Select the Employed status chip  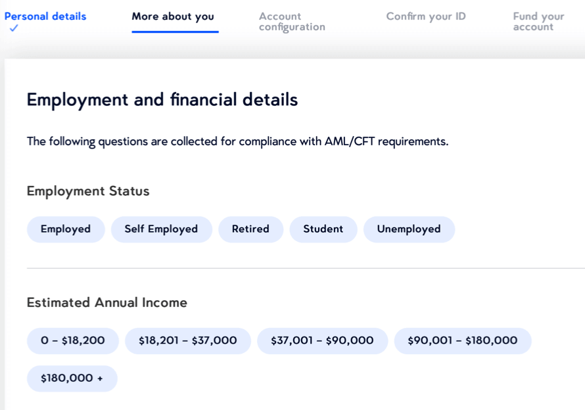coord(66,229)
